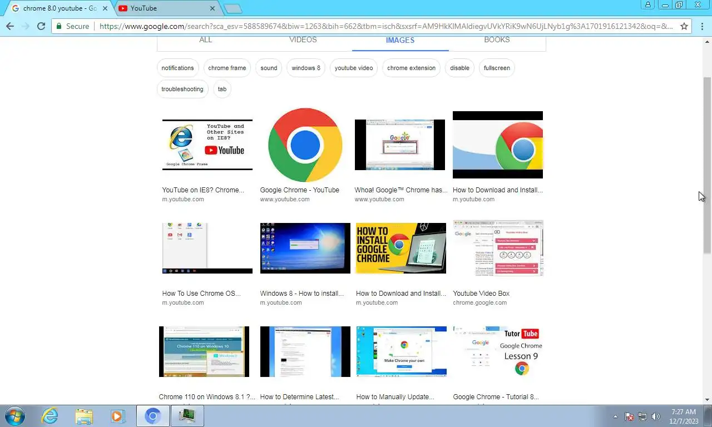Show hidden tray icons arrow

coord(615,416)
